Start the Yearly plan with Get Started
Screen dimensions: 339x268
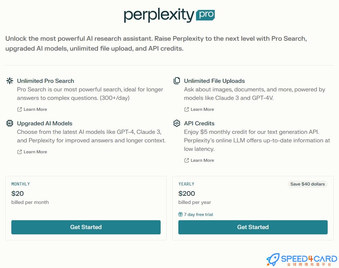253,227
